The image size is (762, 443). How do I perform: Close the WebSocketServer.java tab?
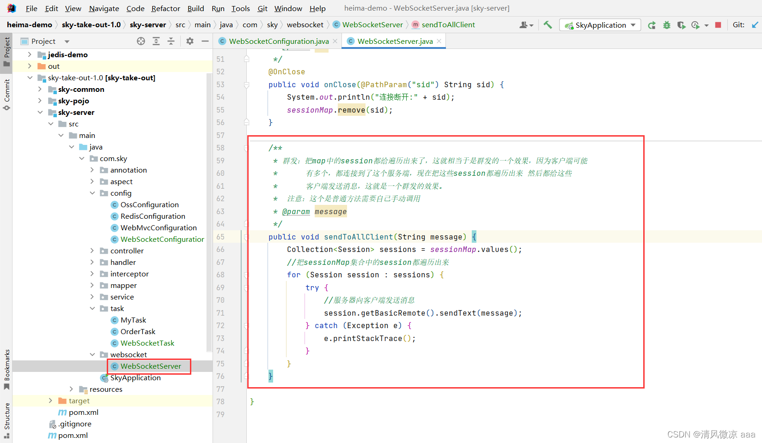point(439,41)
